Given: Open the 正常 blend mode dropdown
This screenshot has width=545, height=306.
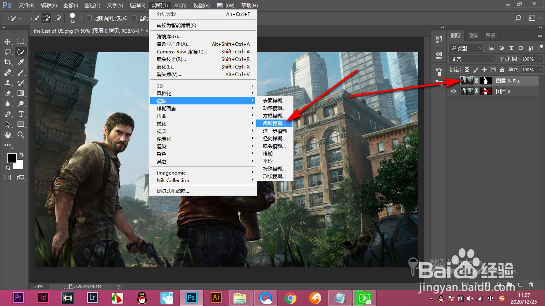Looking at the screenshot, I should click(472, 59).
